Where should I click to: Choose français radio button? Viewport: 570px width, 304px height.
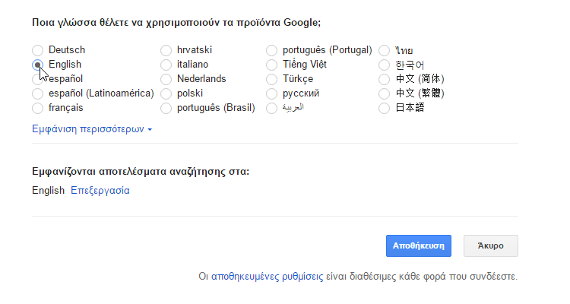click(38, 109)
